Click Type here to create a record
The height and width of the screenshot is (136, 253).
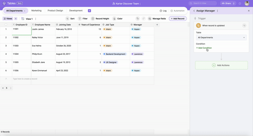pos(25,79)
